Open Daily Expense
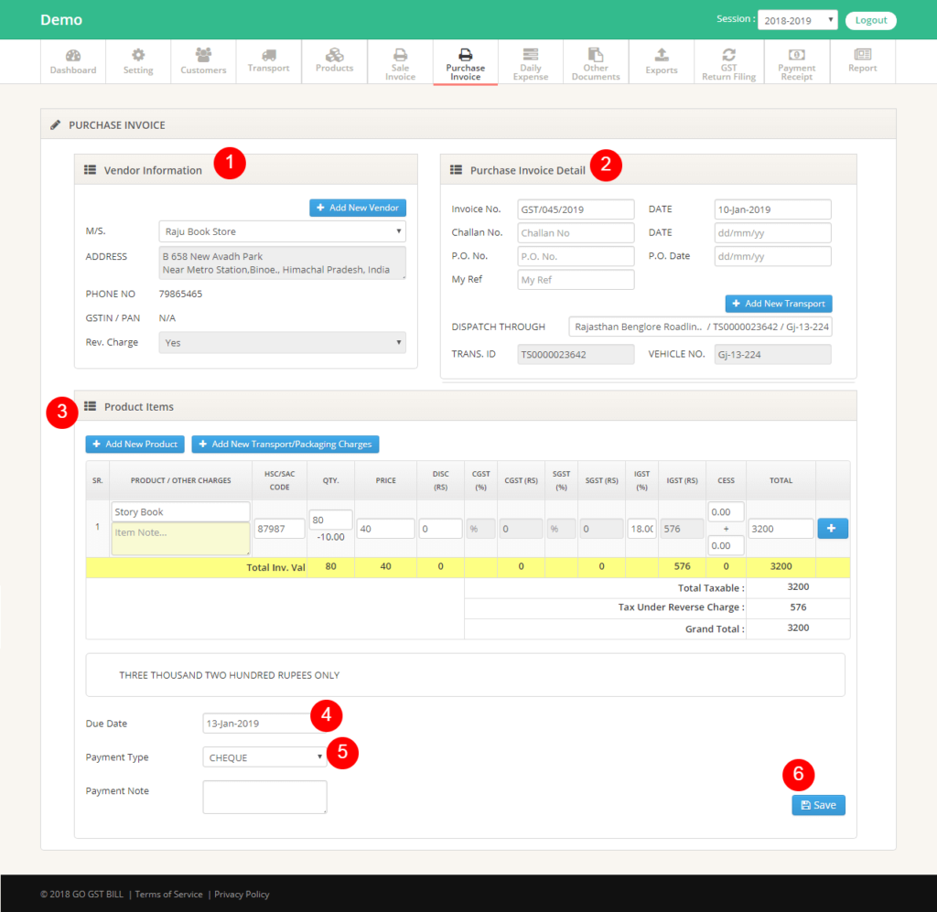 click(530, 61)
